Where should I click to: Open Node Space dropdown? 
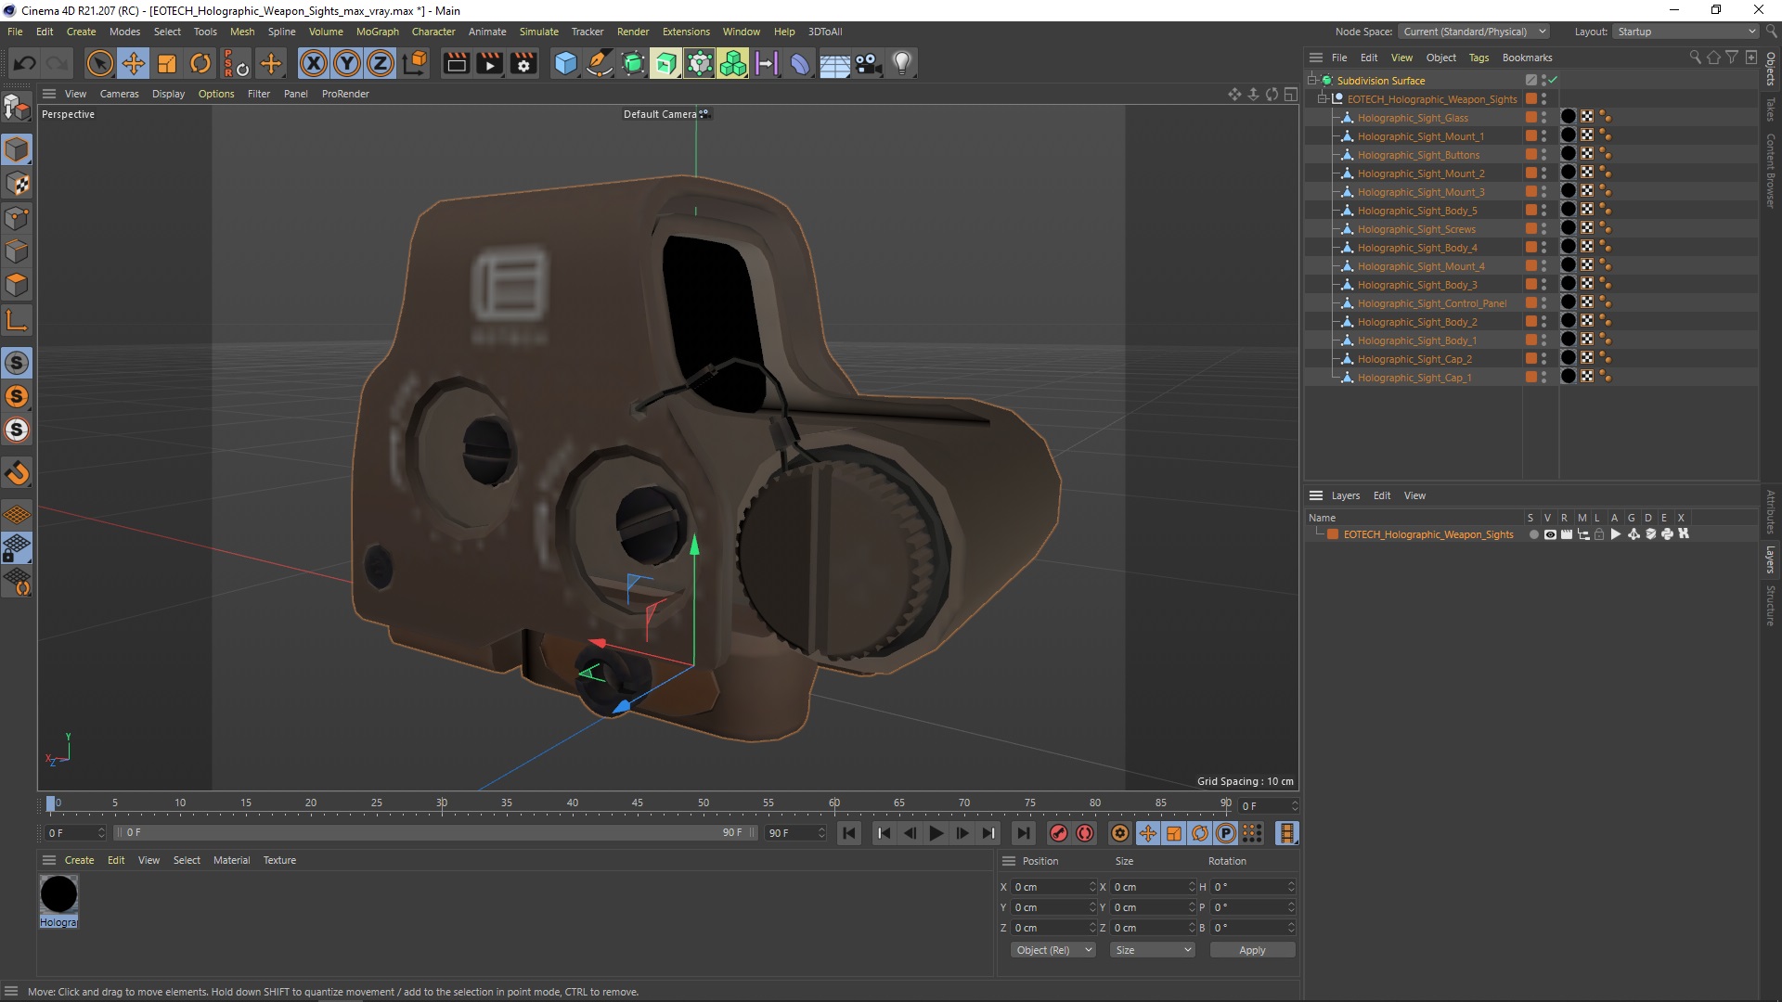click(1474, 32)
